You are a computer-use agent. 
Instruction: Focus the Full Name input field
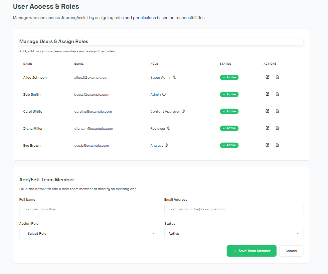pyautogui.click(x=89, y=209)
